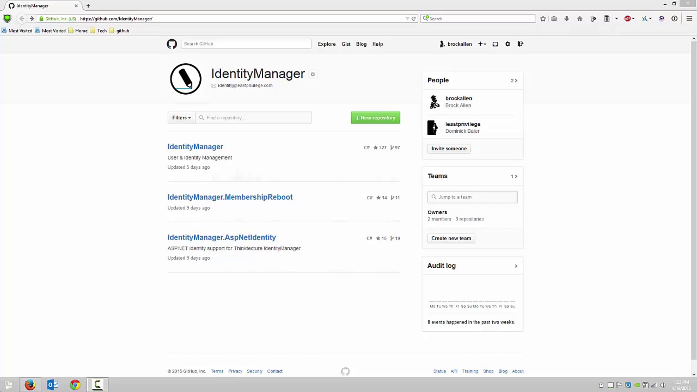Open the Terms footer link
The height and width of the screenshot is (392, 697).
(217, 371)
